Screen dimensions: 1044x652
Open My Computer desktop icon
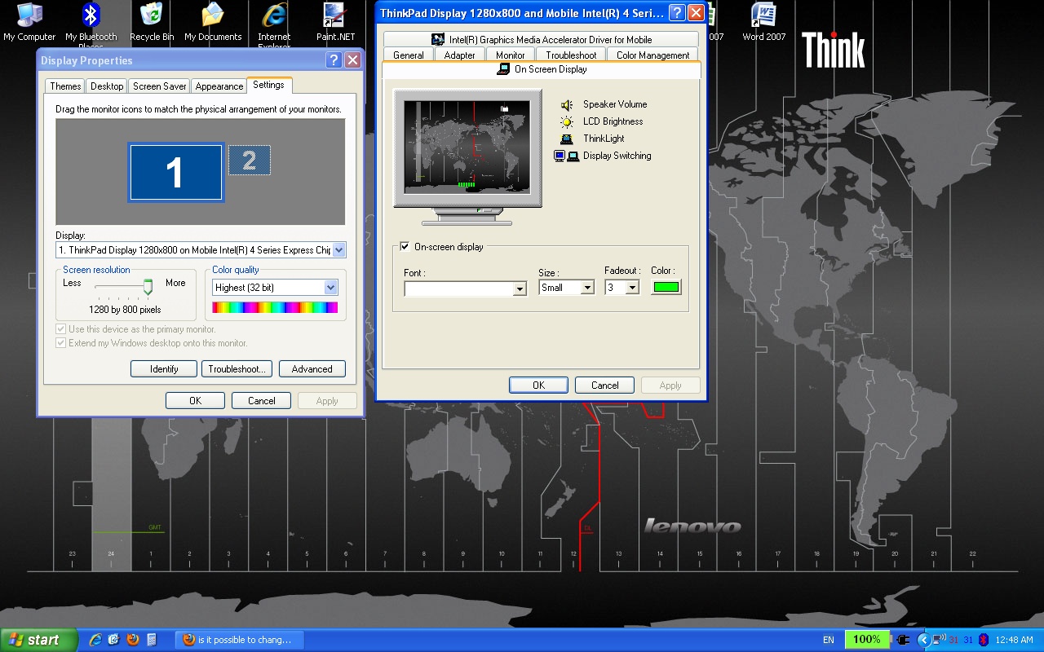pos(29,22)
